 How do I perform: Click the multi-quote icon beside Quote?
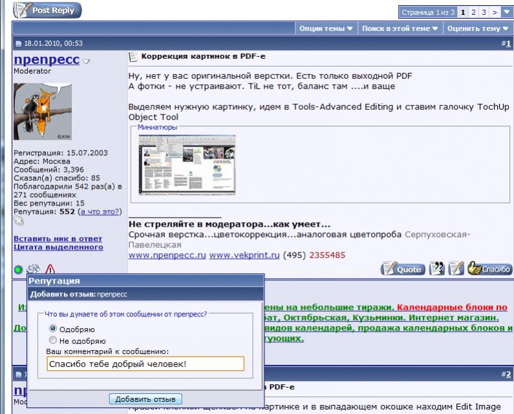(x=437, y=269)
